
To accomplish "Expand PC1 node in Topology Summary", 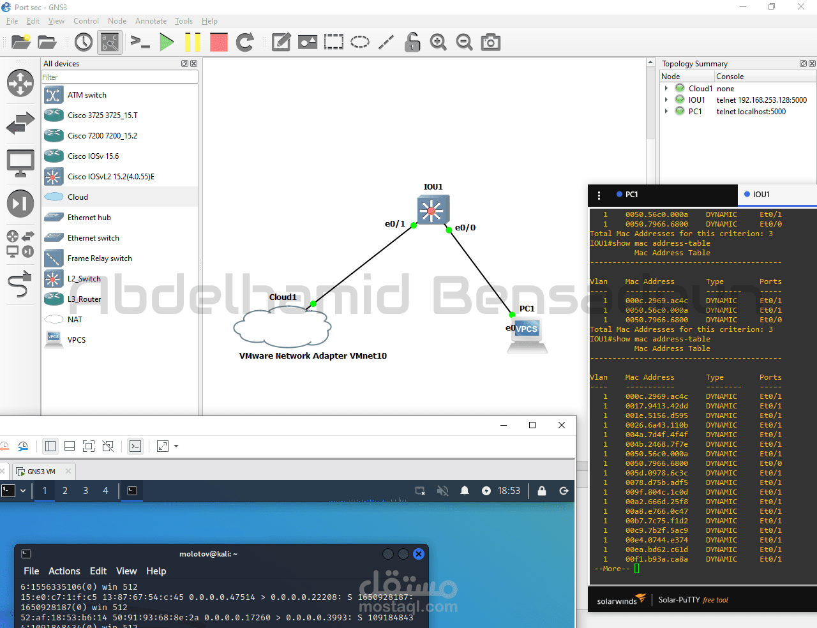I will (666, 111).
